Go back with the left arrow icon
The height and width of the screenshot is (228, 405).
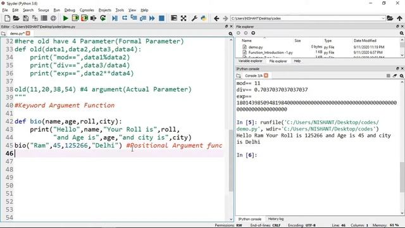tap(216, 18)
